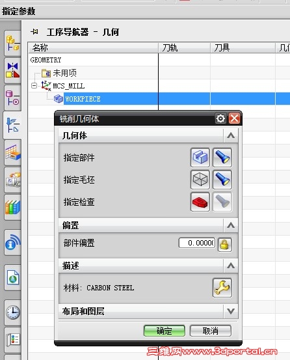This screenshot has height=360, width=290.
Task: Collapse the 描述 section
Action: click(231, 266)
